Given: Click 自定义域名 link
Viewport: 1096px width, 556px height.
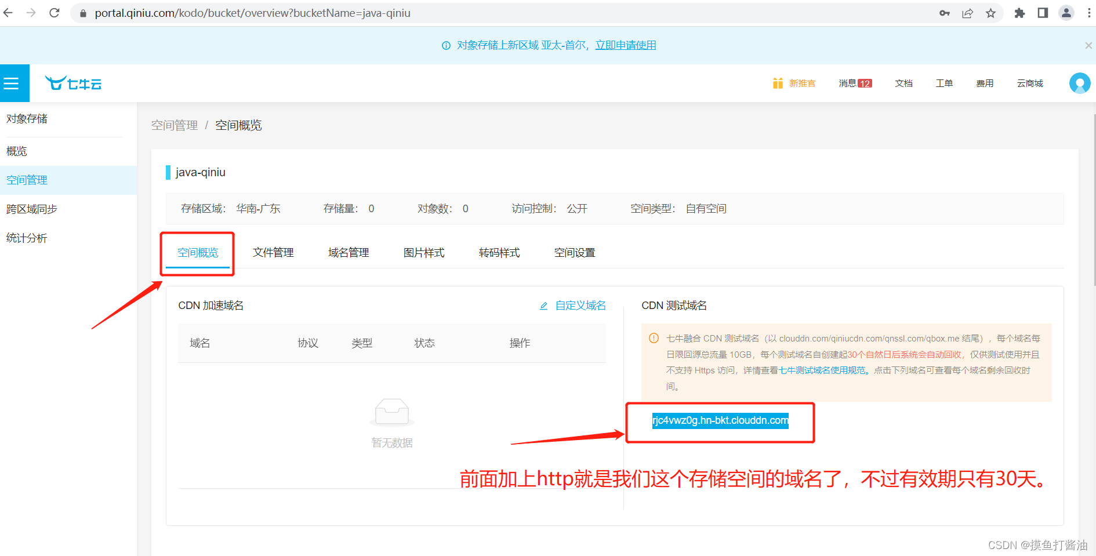Looking at the screenshot, I should click(573, 306).
